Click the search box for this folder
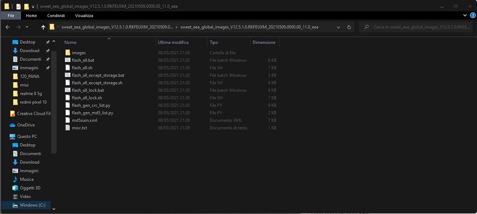Image resolution: width=477 pixels, height=214 pixels. point(420,27)
